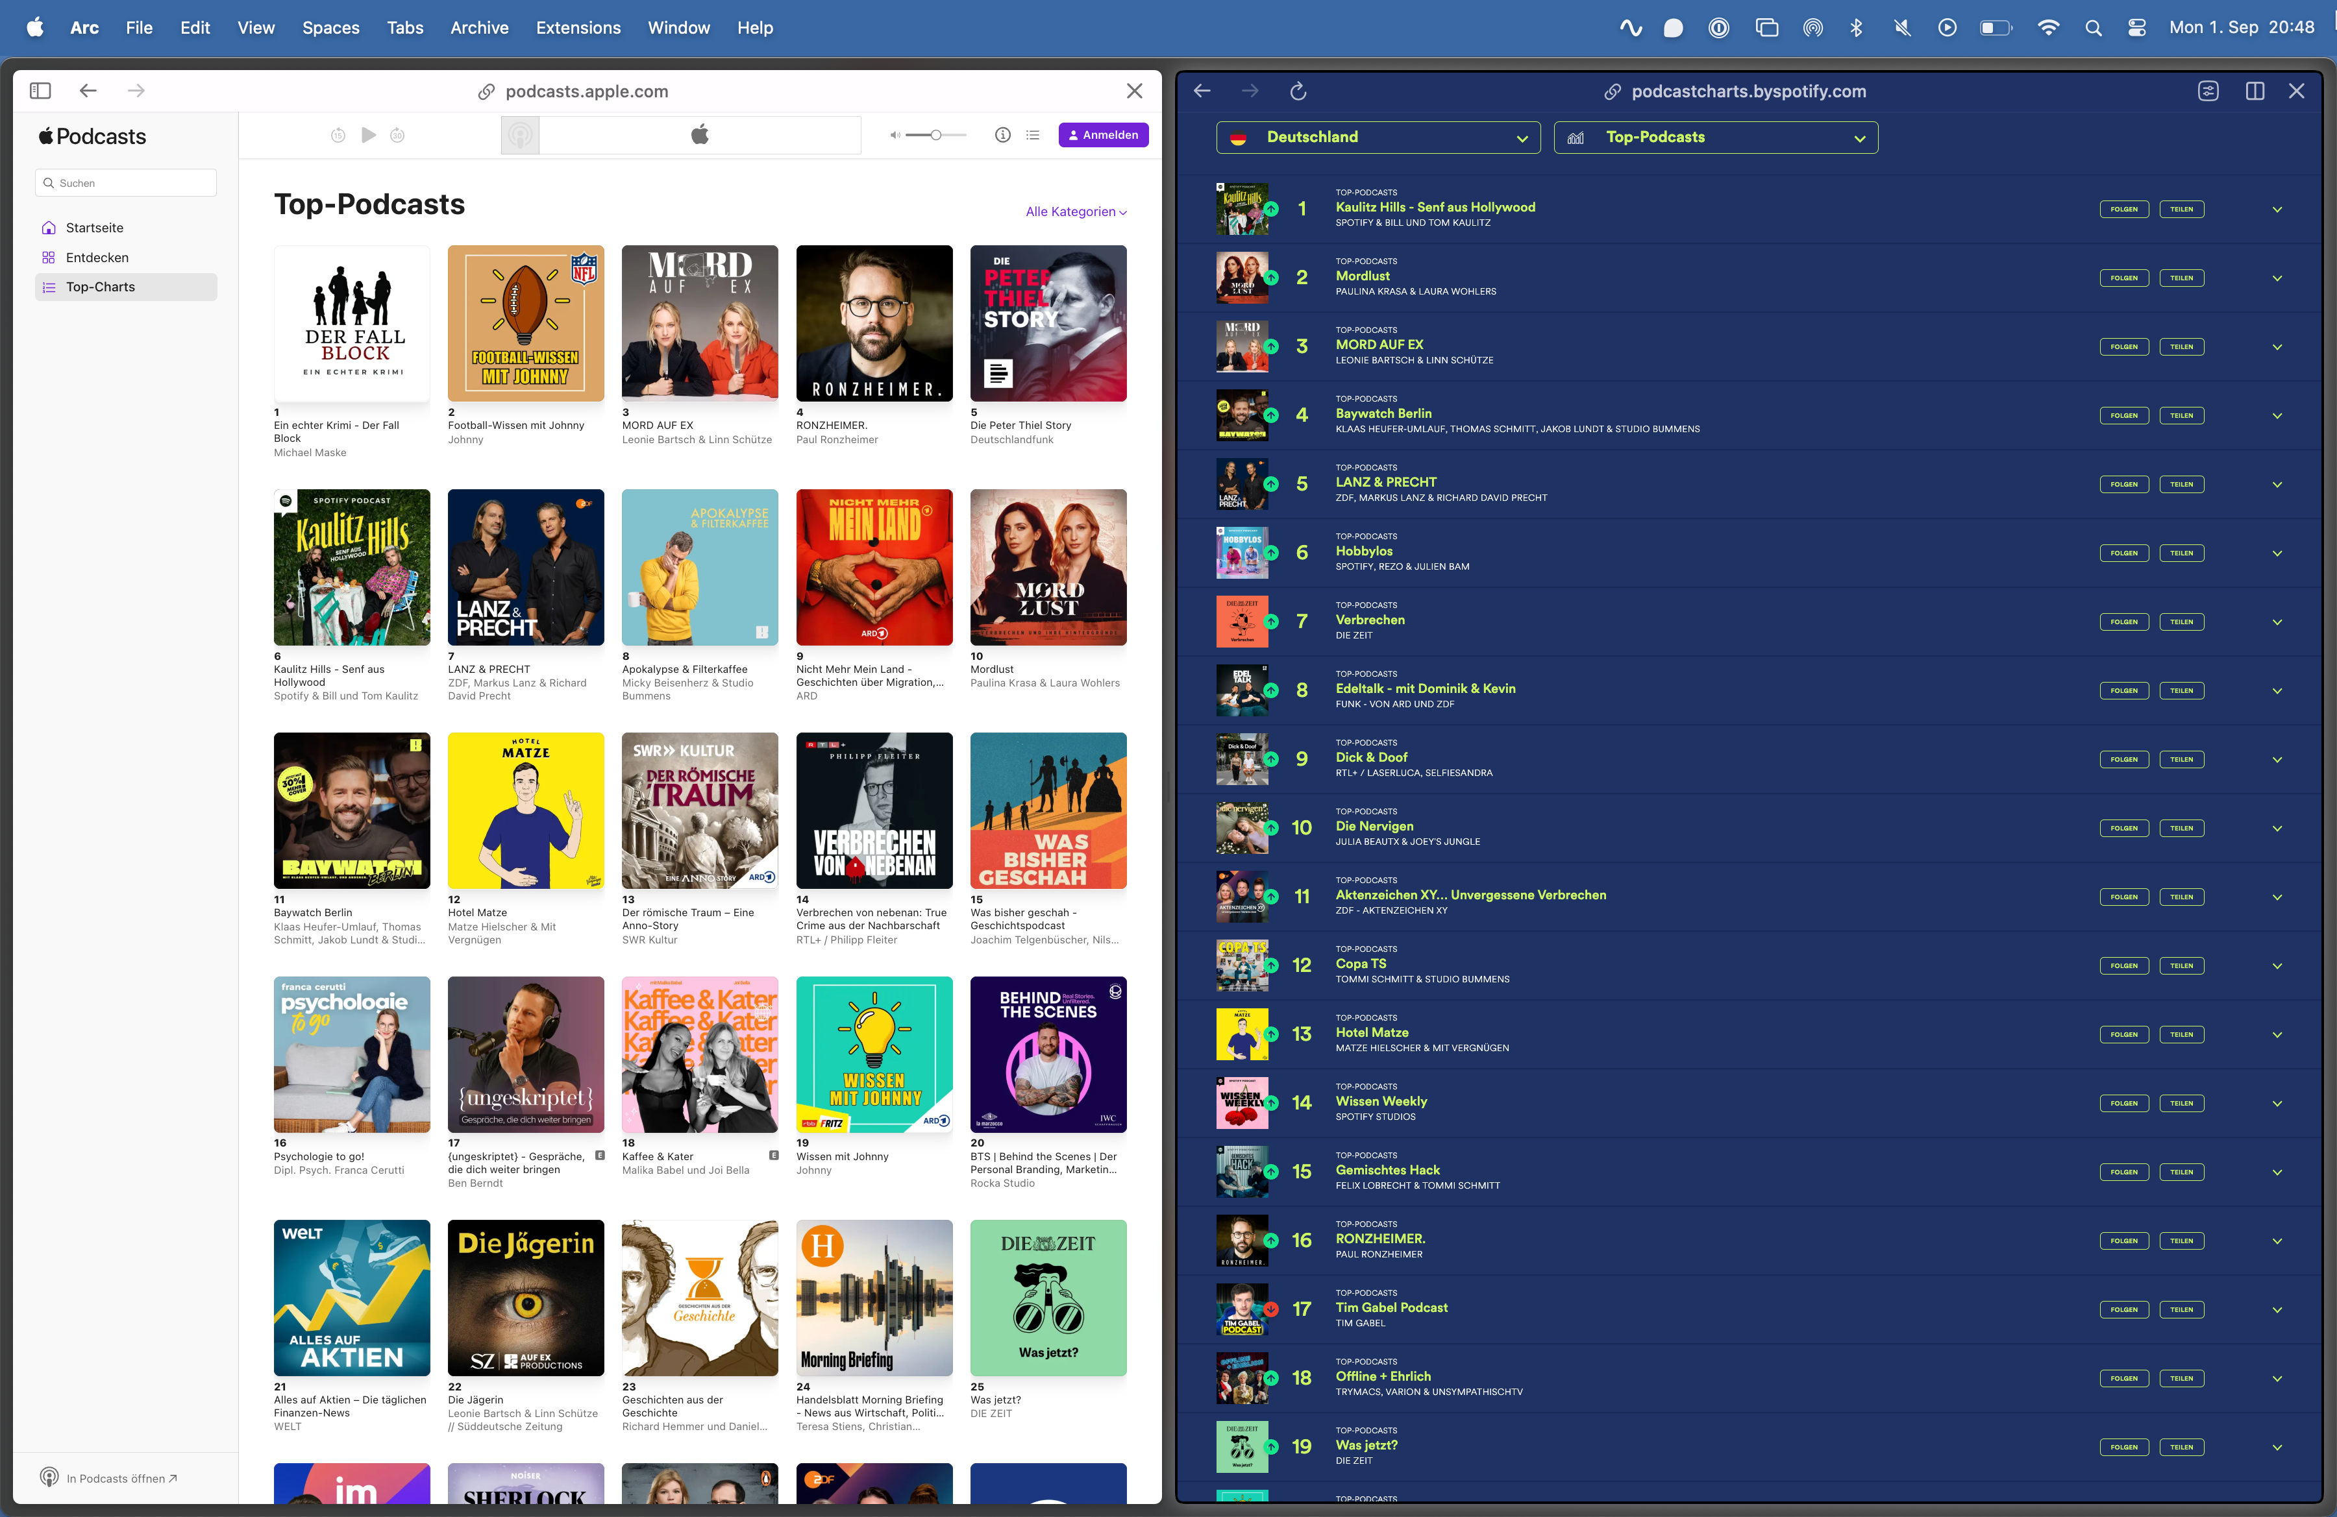Expand the Hobbylos row chevron

click(2276, 553)
